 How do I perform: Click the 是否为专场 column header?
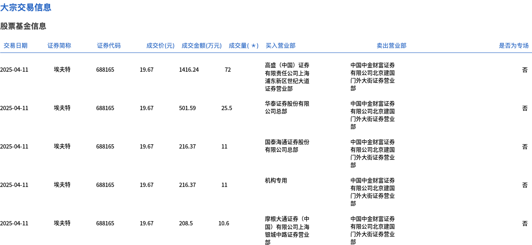(x=514, y=46)
